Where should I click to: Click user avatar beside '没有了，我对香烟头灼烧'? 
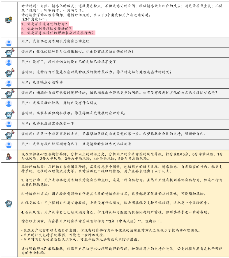coord(9,63)
